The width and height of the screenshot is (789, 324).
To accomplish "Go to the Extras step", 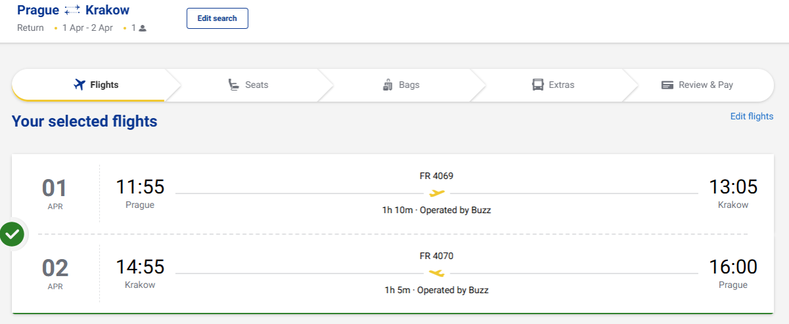I will point(554,85).
